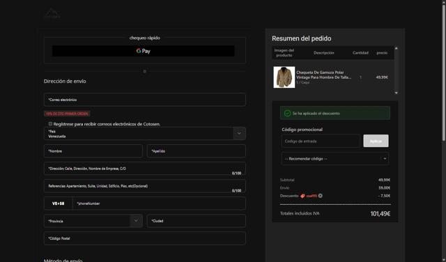Open the jacket product thumbnail
Viewport: 446px width, 262px height.
coord(284,77)
